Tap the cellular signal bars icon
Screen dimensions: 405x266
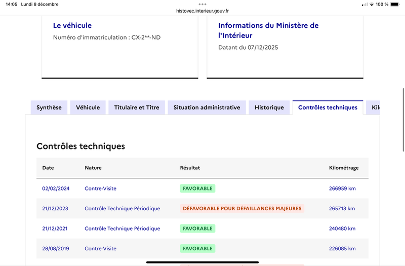click(x=364, y=5)
